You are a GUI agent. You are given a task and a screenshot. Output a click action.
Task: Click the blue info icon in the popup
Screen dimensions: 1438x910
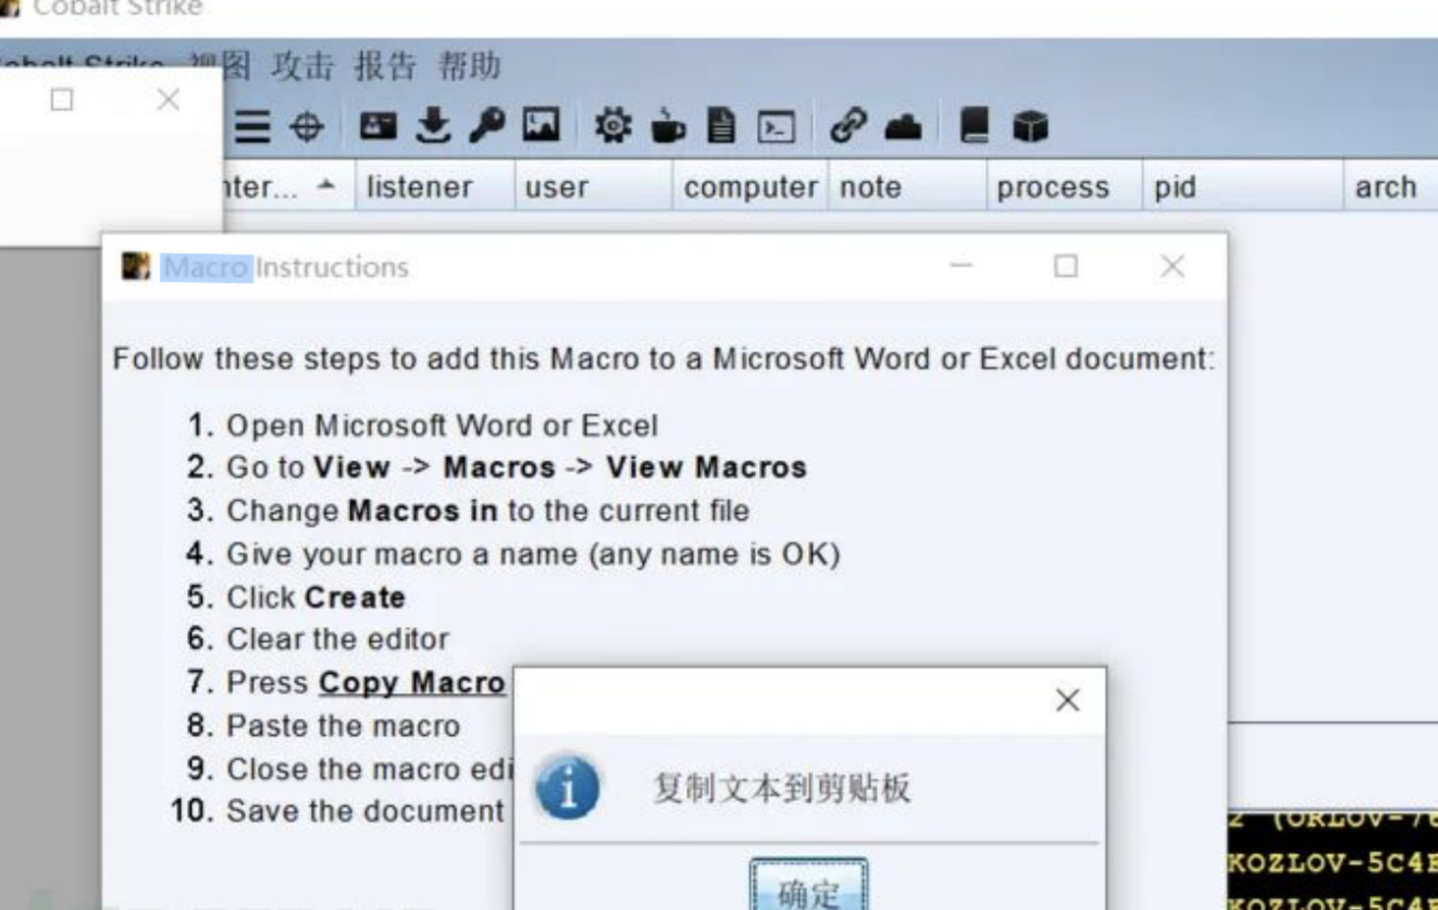pos(567,787)
